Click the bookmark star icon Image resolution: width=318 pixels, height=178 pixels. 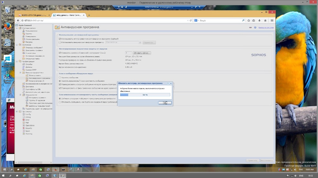248,20
